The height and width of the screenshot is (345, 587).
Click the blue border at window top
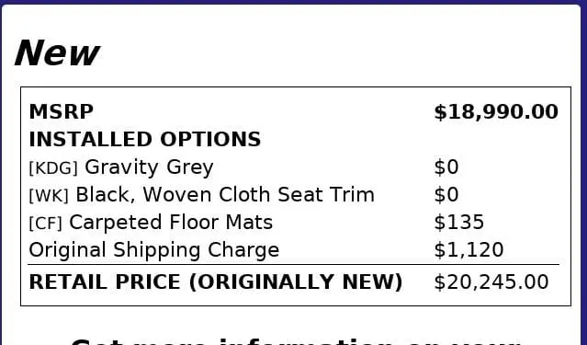pyautogui.click(x=294, y=2)
